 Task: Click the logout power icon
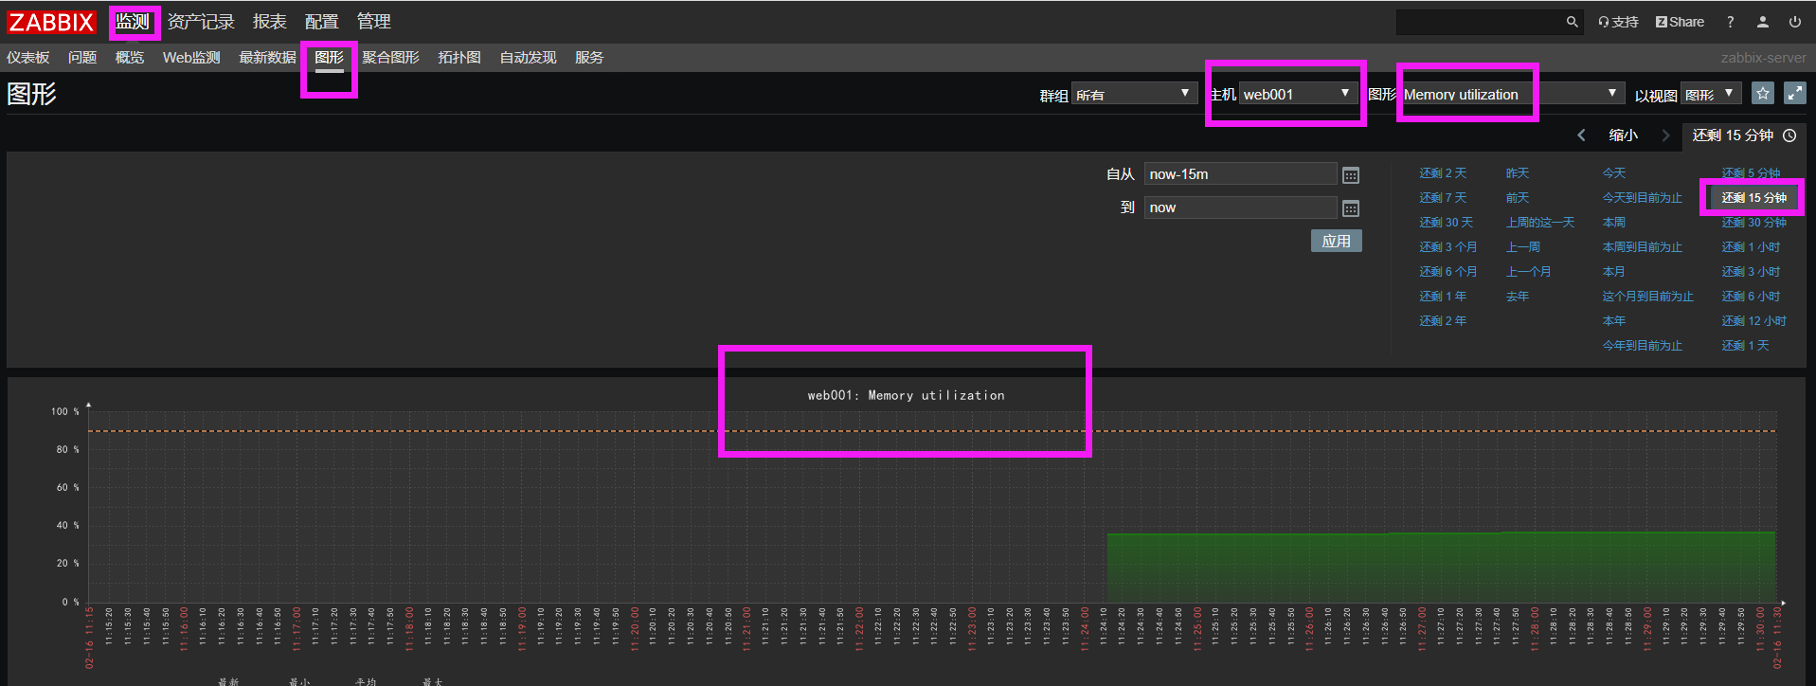(1795, 22)
